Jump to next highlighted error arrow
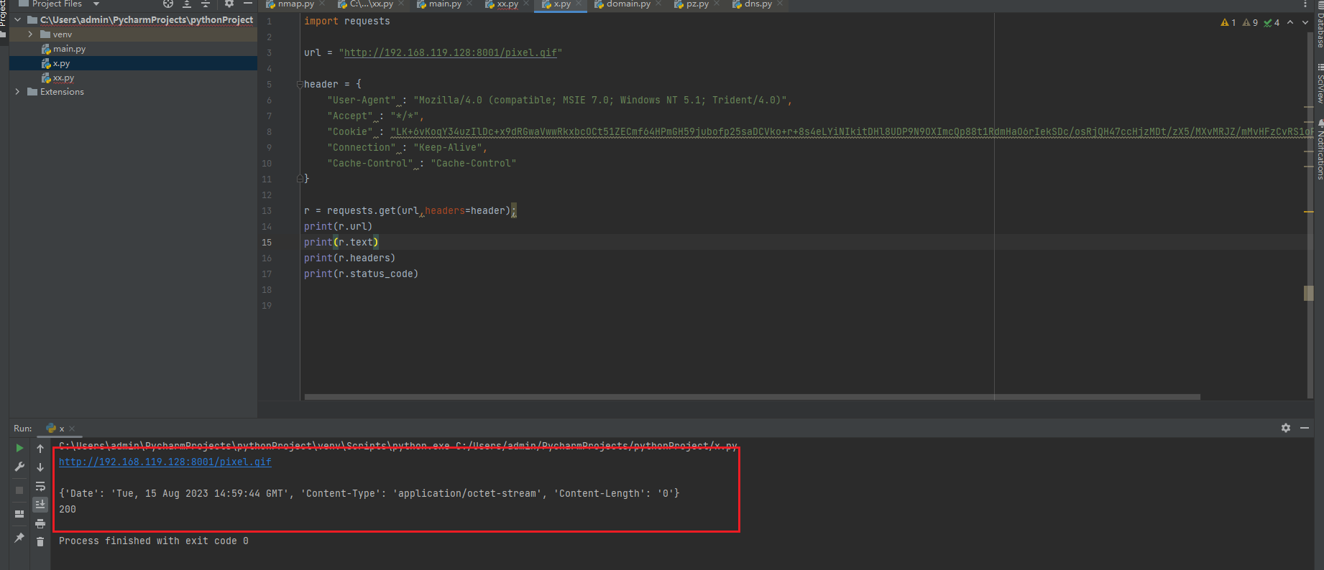The height and width of the screenshot is (570, 1324). click(1305, 22)
